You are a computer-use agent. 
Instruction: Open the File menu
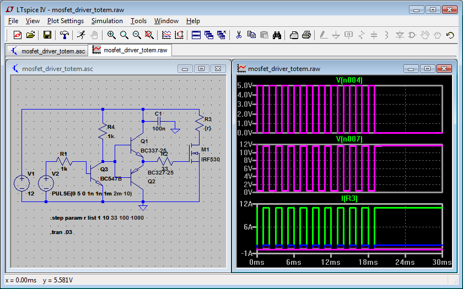click(x=13, y=21)
